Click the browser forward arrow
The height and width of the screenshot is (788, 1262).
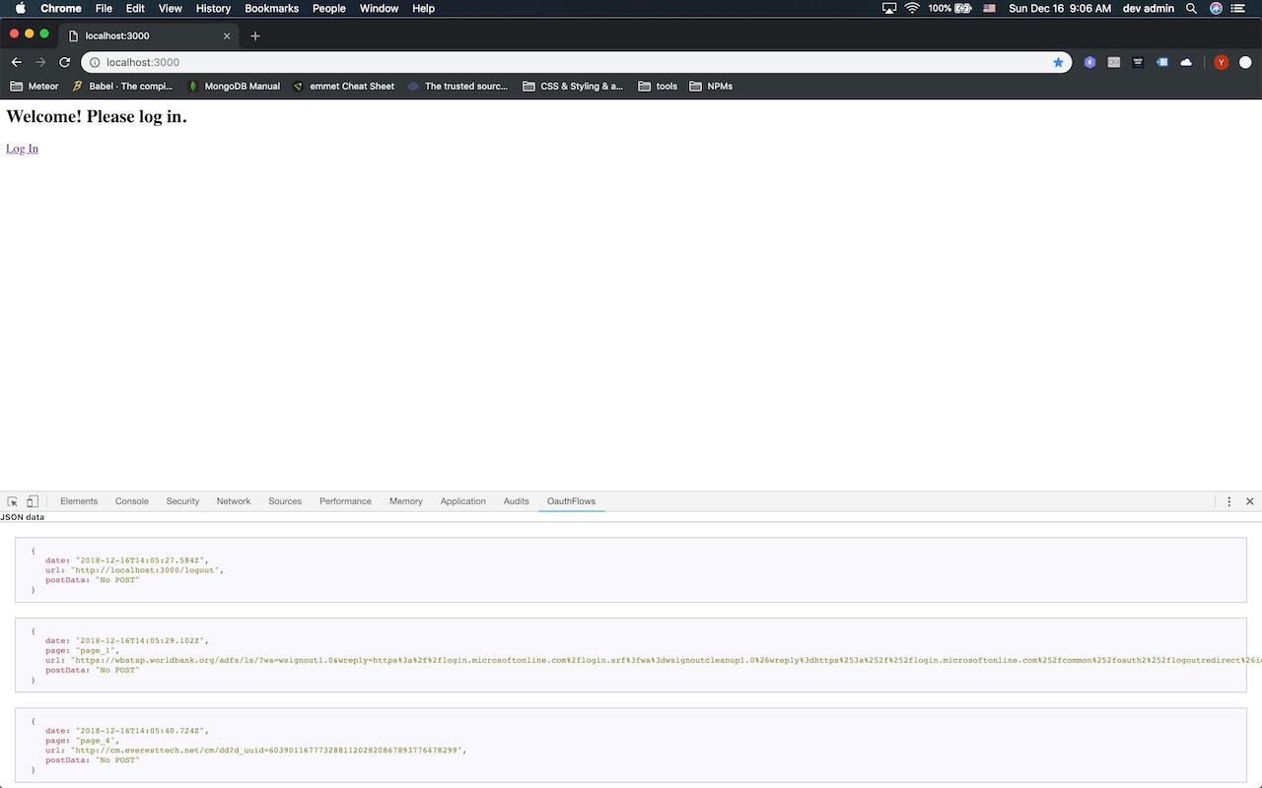[x=40, y=62]
